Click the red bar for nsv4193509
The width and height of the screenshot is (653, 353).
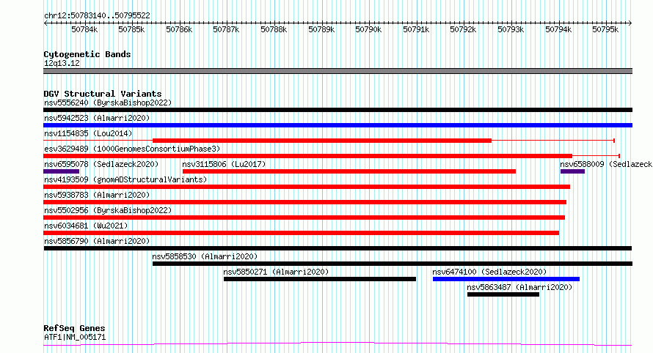click(307, 187)
